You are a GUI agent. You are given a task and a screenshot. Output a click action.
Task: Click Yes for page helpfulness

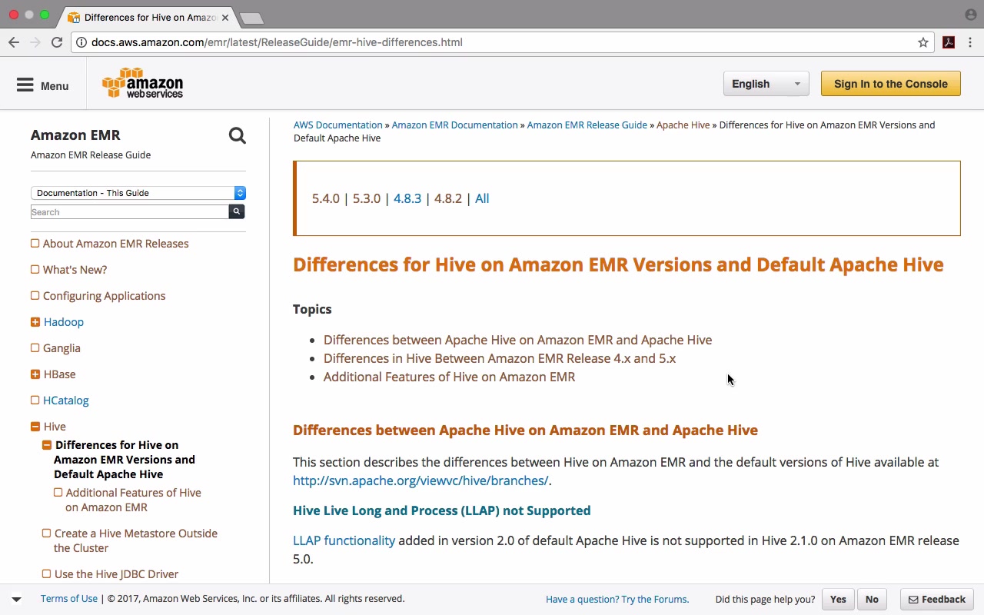pyautogui.click(x=838, y=599)
